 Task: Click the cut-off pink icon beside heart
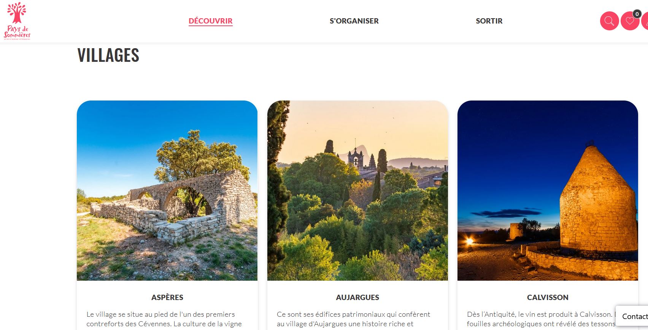tap(645, 21)
